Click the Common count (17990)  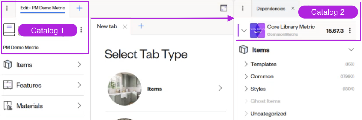(347, 76)
